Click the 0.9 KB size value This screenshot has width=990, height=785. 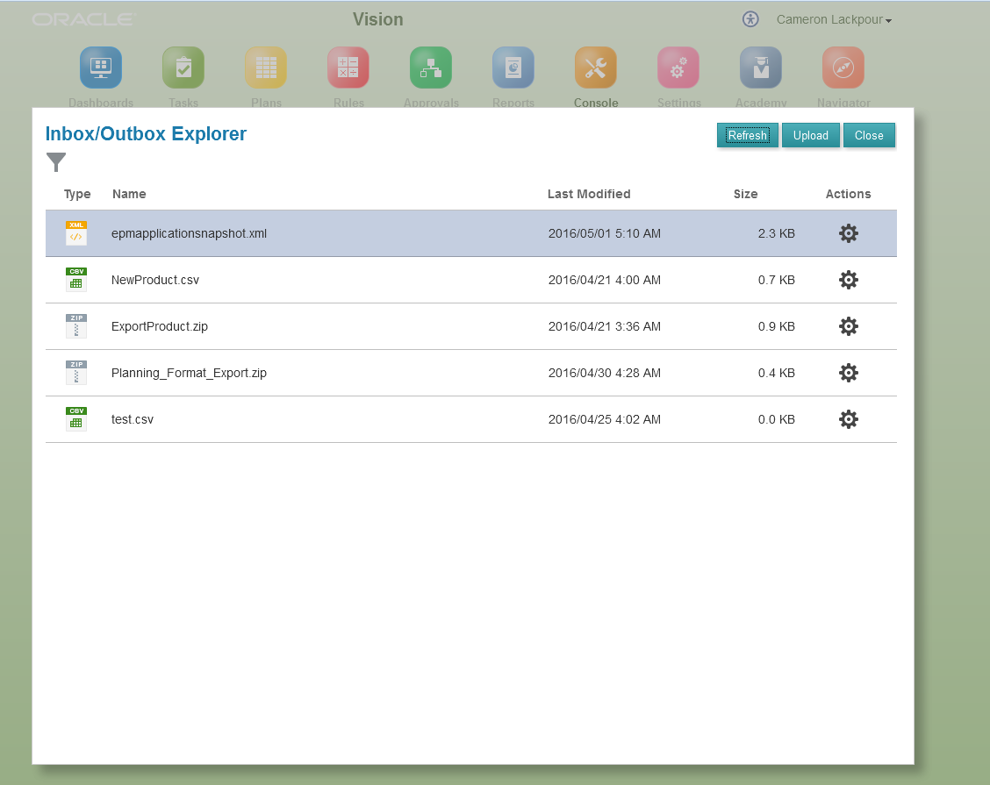pyautogui.click(x=776, y=326)
